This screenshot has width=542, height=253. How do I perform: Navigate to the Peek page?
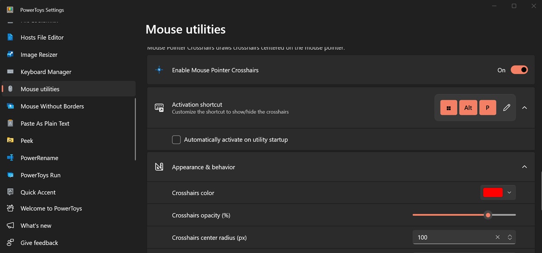[x=69, y=141]
